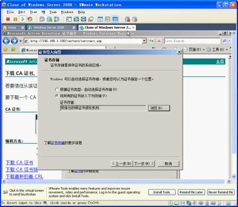Image resolution: width=238 pixels, height=207 pixels.
Task: Click the 证书存储 store name text field
Action: coord(103,108)
